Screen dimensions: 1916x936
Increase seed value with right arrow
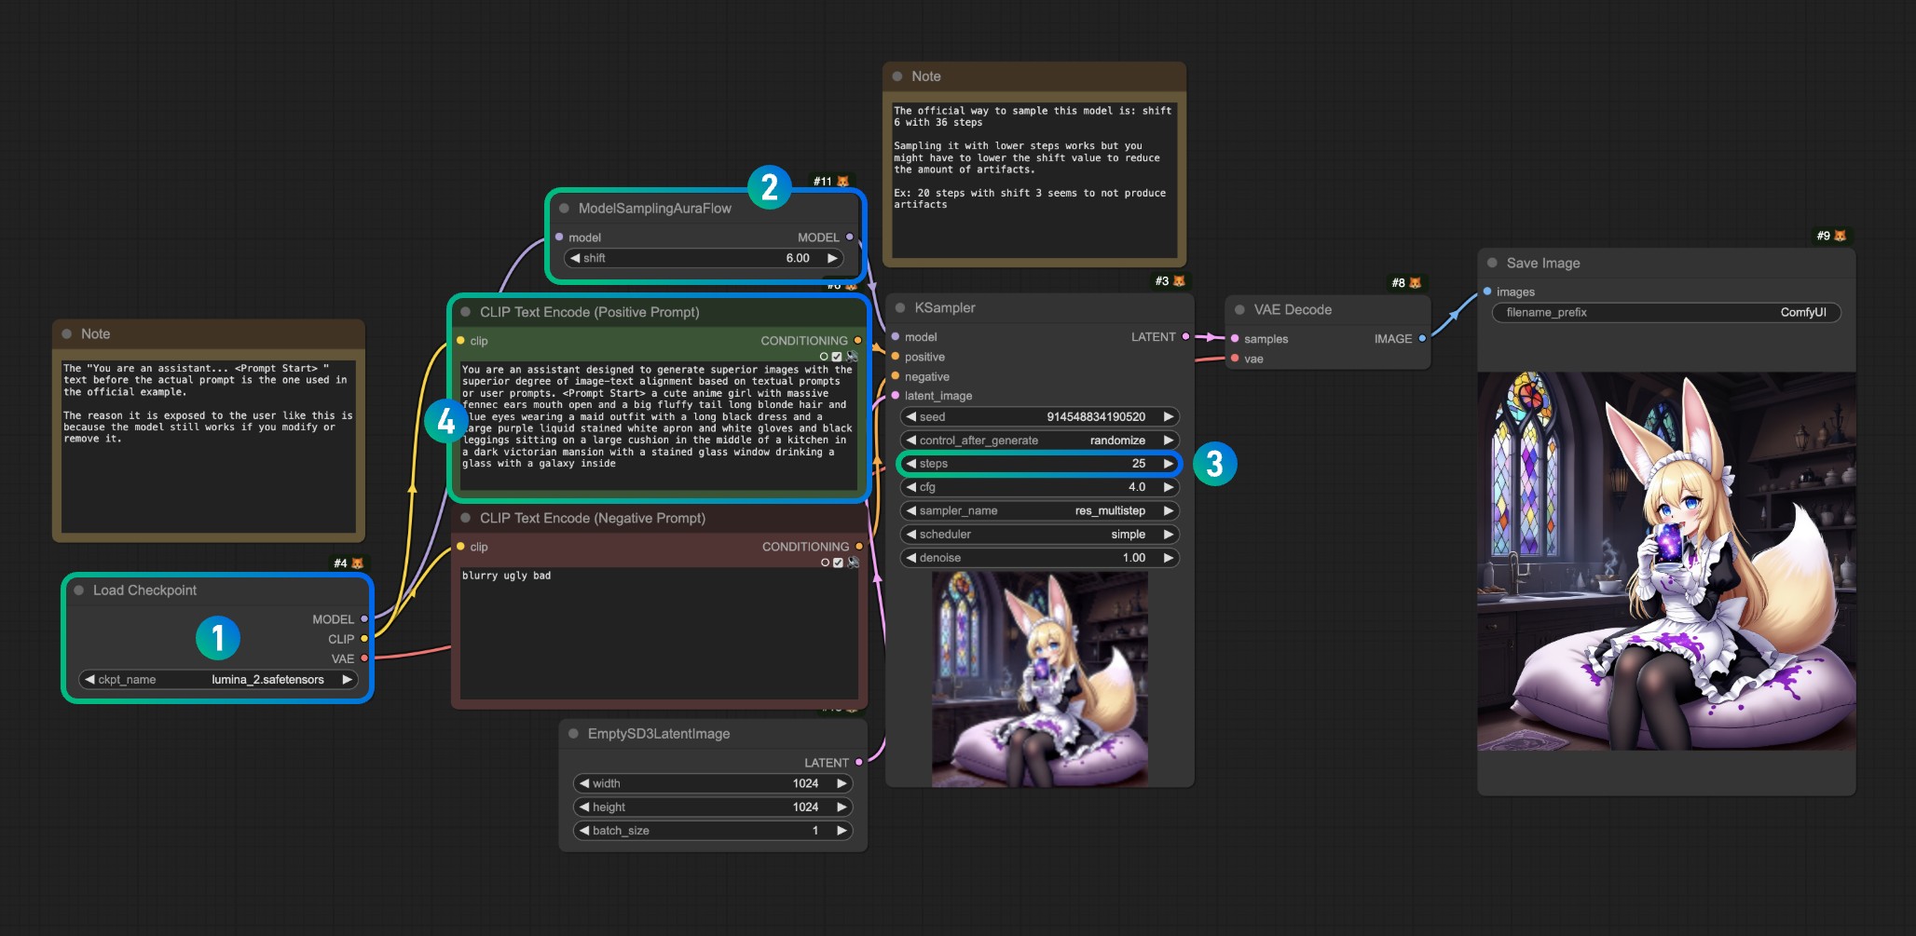[x=1169, y=417]
